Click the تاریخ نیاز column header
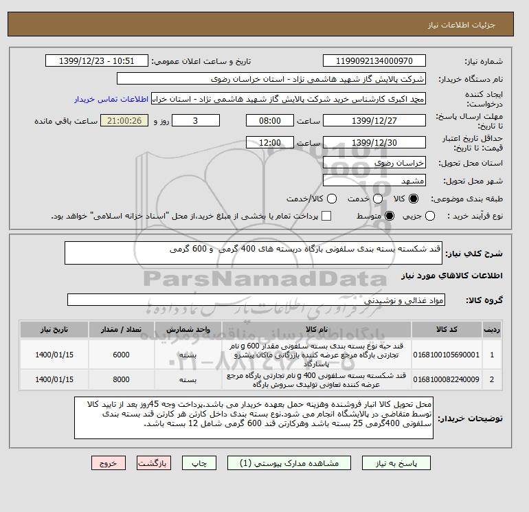Image resolution: width=529 pixels, height=512 pixels. click(54, 329)
